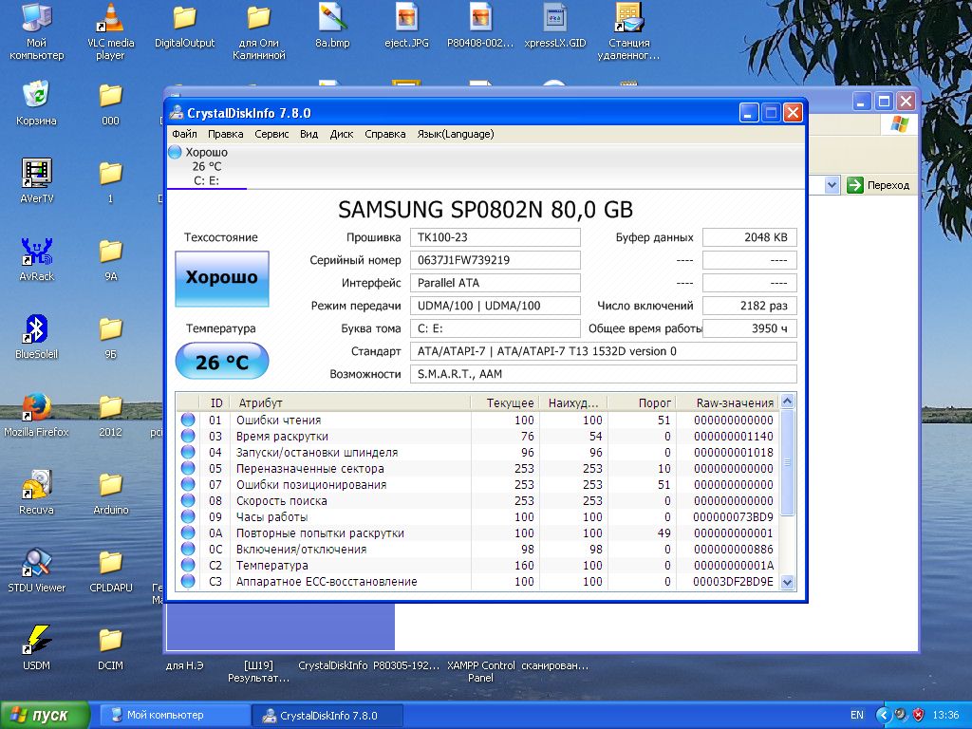Launch Mozilla Firefox from the desktop
972x729 pixels.
[x=36, y=407]
